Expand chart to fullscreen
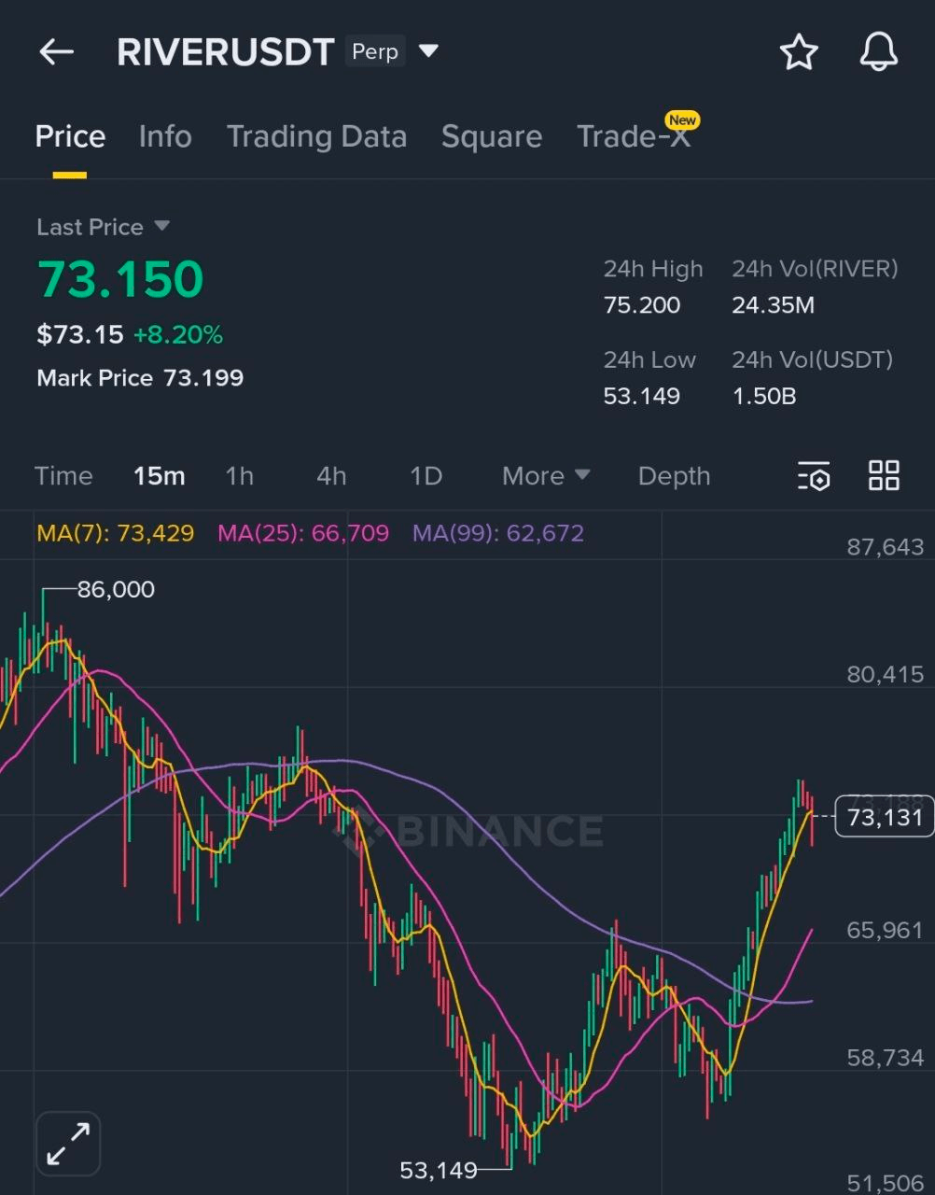This screenshot has height=1195, width=935. (x=68, y=1143)
